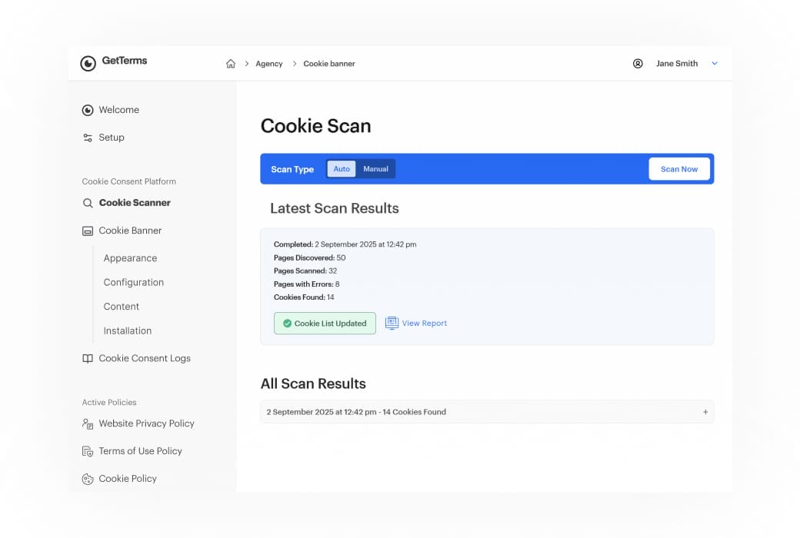The height and width of the screenshot is (538, 800).
Task: Select the Installation item under Cookie Banner
Action: click(x=128, y=330)
